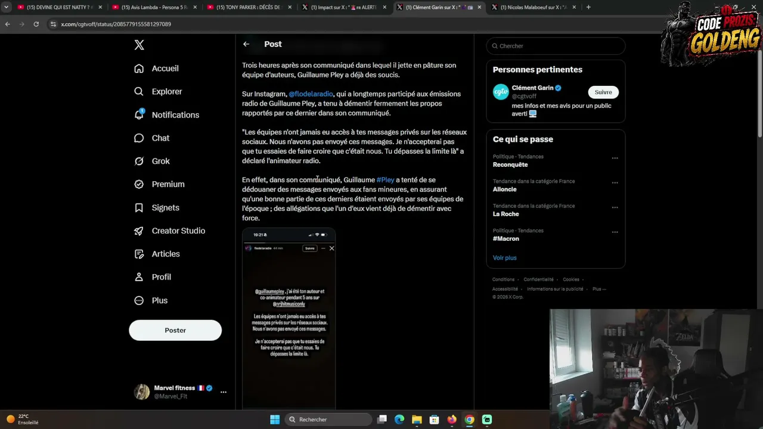Viewport: 763px width, 429px height.
Task: Click the browser address bar URL
Action: [116, 24]
